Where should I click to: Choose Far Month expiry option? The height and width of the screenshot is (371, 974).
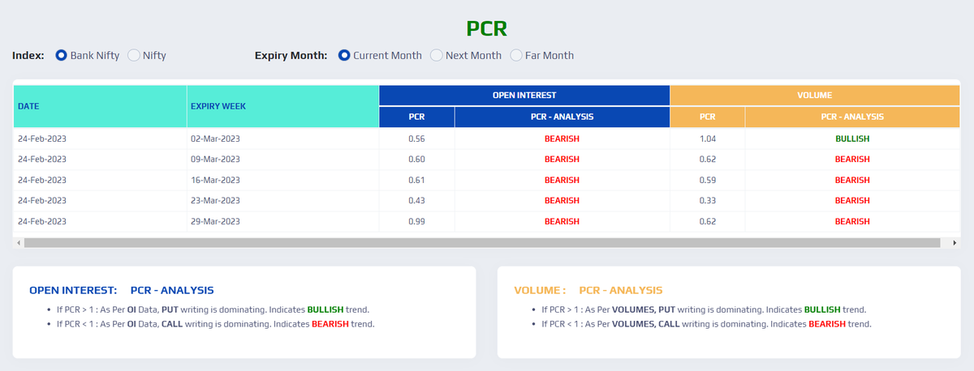(516, 56)
